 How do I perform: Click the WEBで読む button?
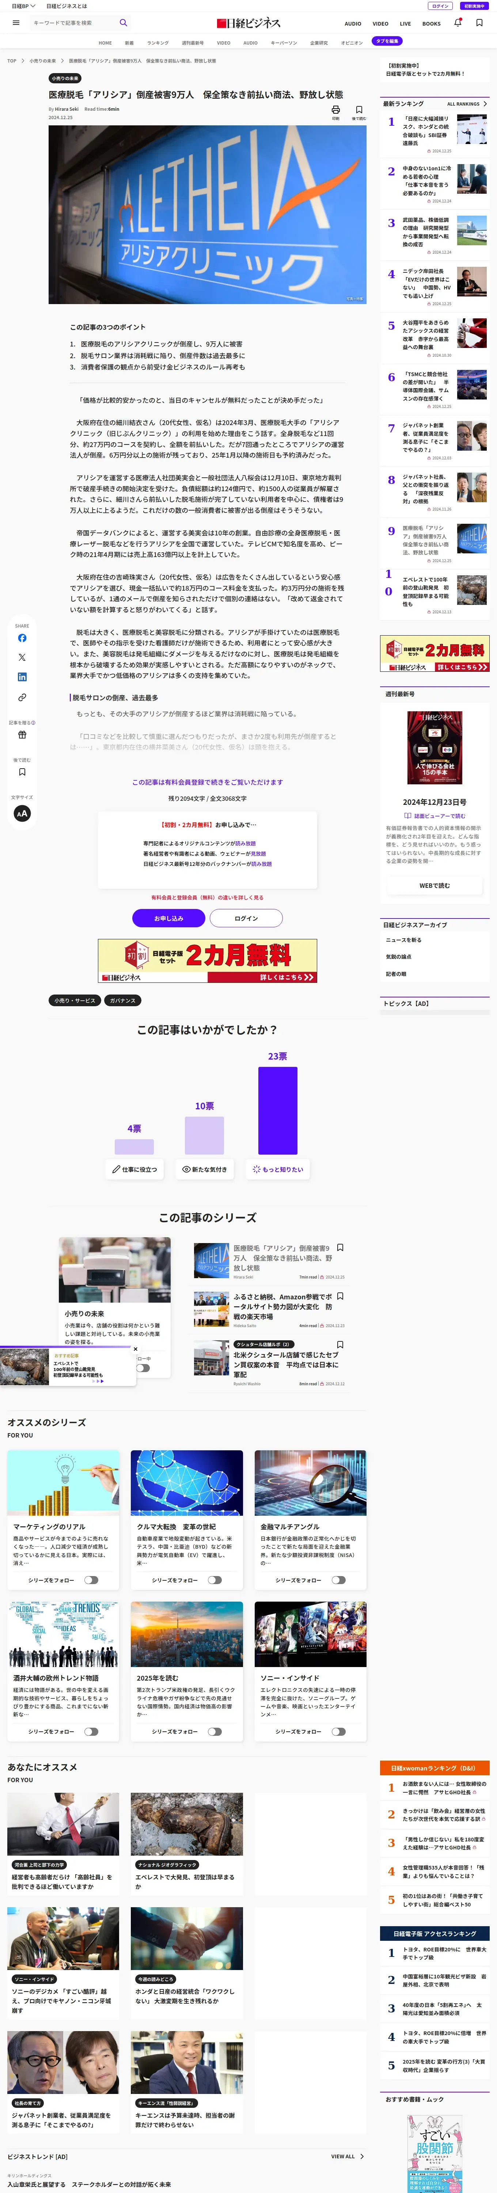pos(434,885)
